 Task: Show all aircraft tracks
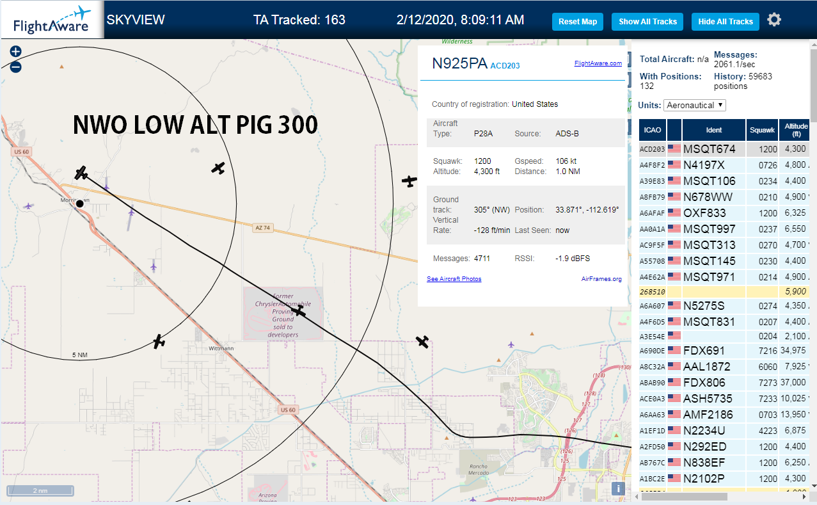(x=647, y=21)
